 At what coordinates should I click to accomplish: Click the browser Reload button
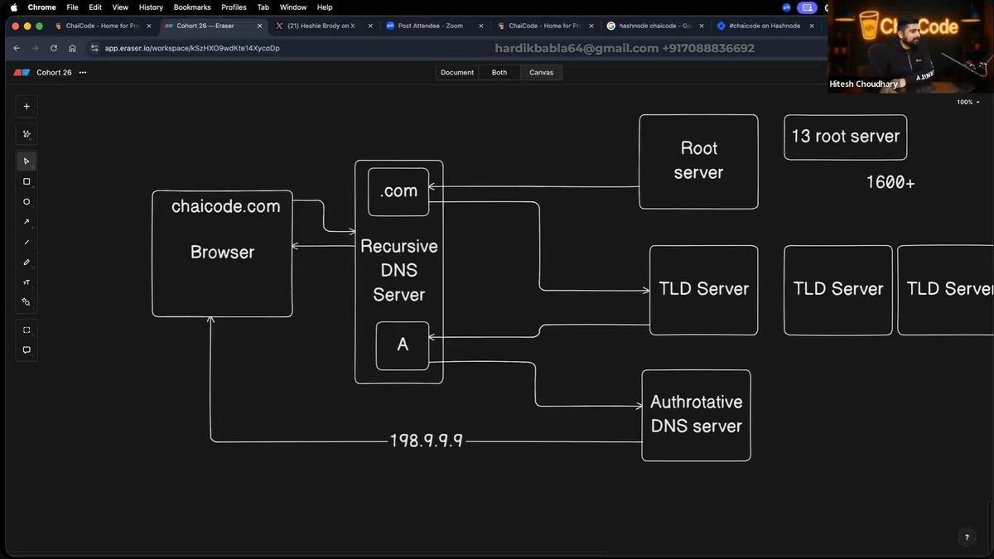coord(54,48)
